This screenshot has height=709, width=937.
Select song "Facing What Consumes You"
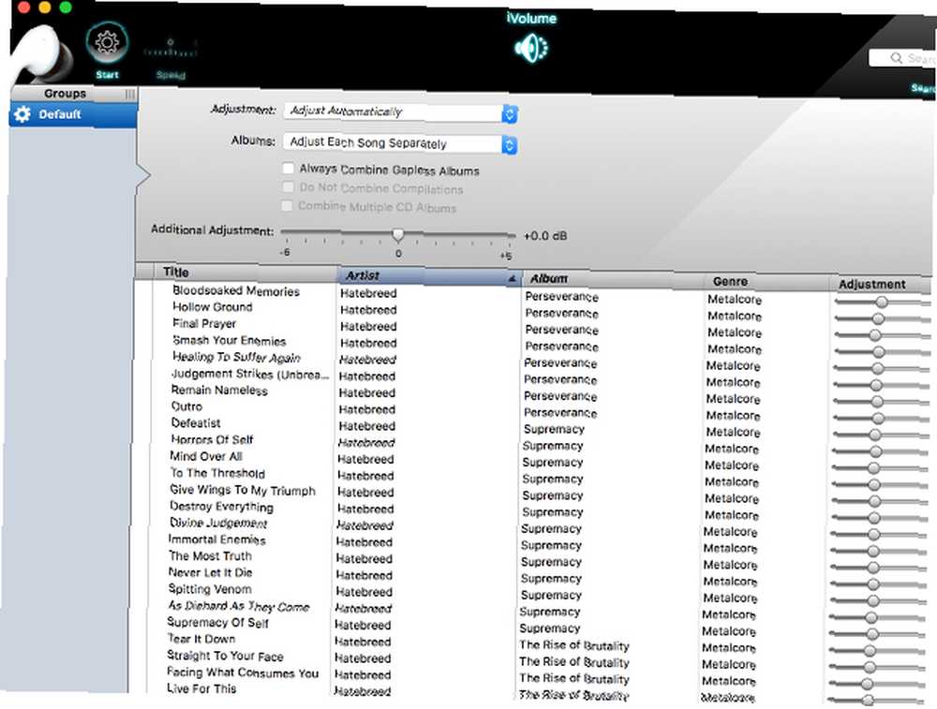(x=243, y=672)
